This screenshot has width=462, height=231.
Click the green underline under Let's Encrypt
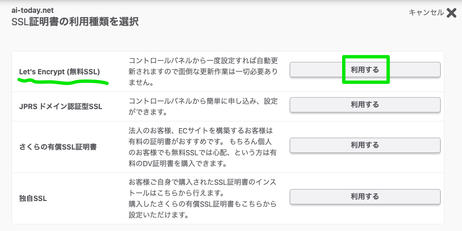pos(63,81)
